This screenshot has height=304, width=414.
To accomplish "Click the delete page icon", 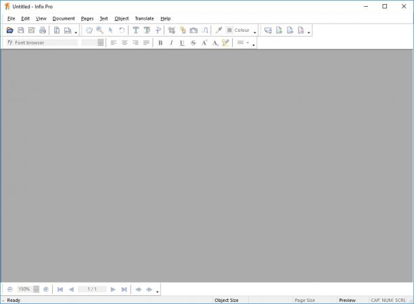I will pos(301,30).
